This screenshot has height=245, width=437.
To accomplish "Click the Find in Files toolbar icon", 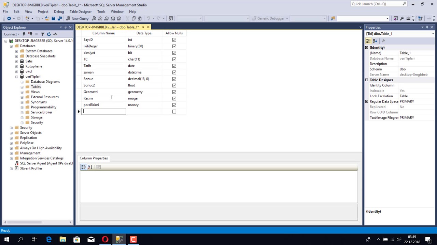I will click(x=333, y=18).
